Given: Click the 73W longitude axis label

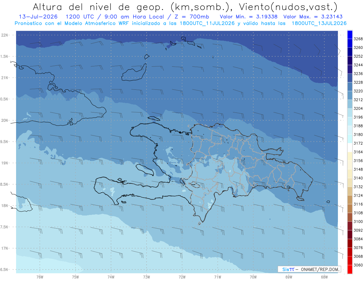Looking at the screenshot, I should (147, 277).
